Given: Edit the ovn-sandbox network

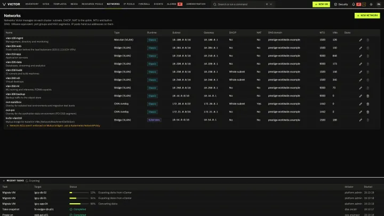Looking at the screenshot, I should (x=361, y=104).
